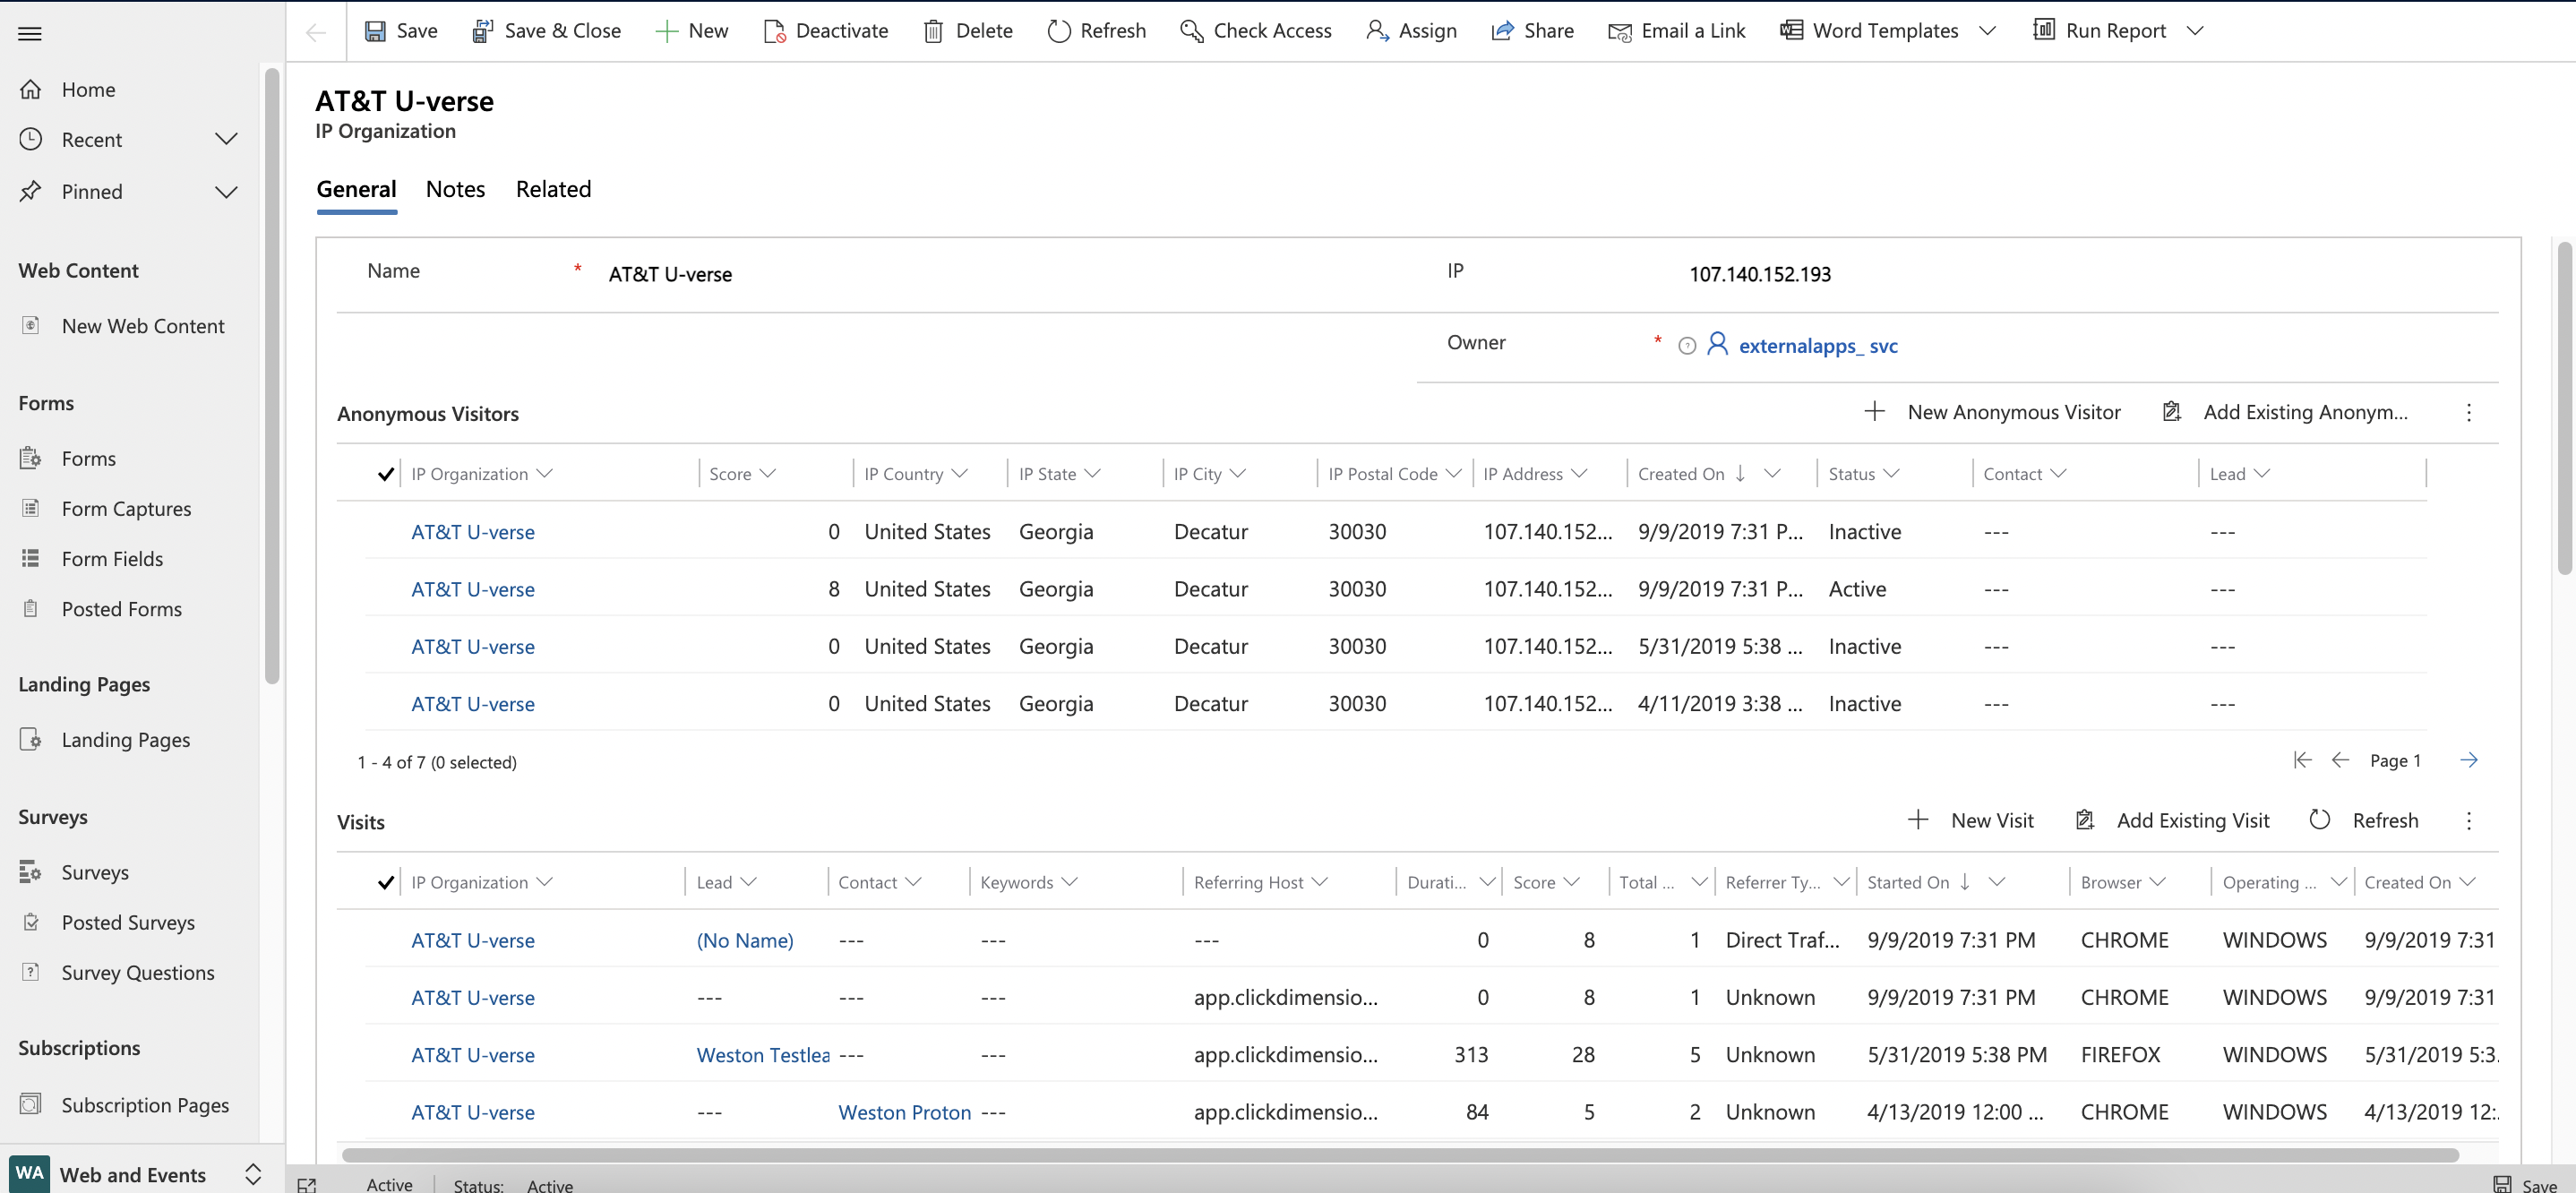
Task: Click the Share icon
Action: (x=1502, y=31)
